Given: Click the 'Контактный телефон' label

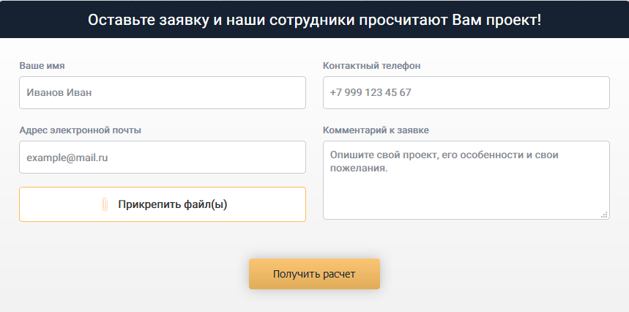Looking at the screenshot, I should click(371, 66).
